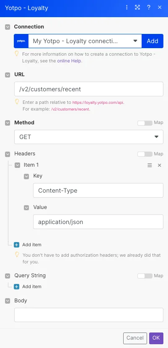Collapse the Headers section chevron
Viewport: 168px width, 348px height.
(8, 154)
